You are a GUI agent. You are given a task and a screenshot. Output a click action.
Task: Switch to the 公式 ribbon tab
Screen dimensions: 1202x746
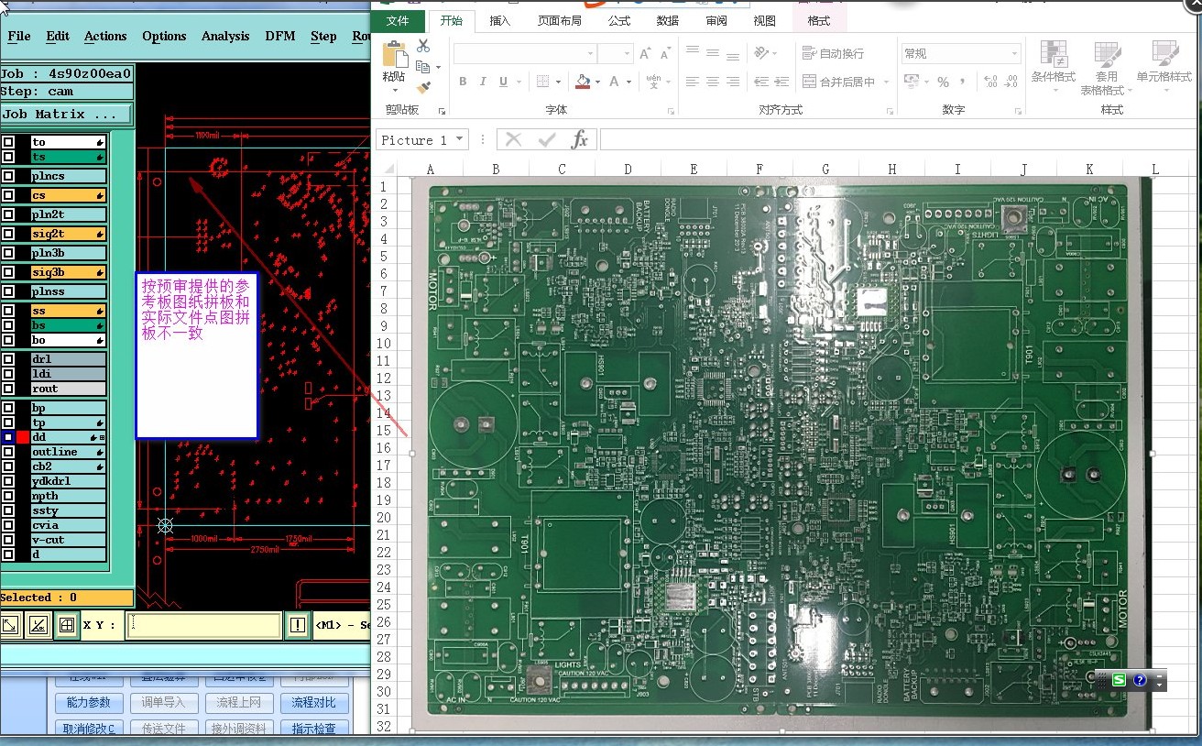[x=619, y=20]
